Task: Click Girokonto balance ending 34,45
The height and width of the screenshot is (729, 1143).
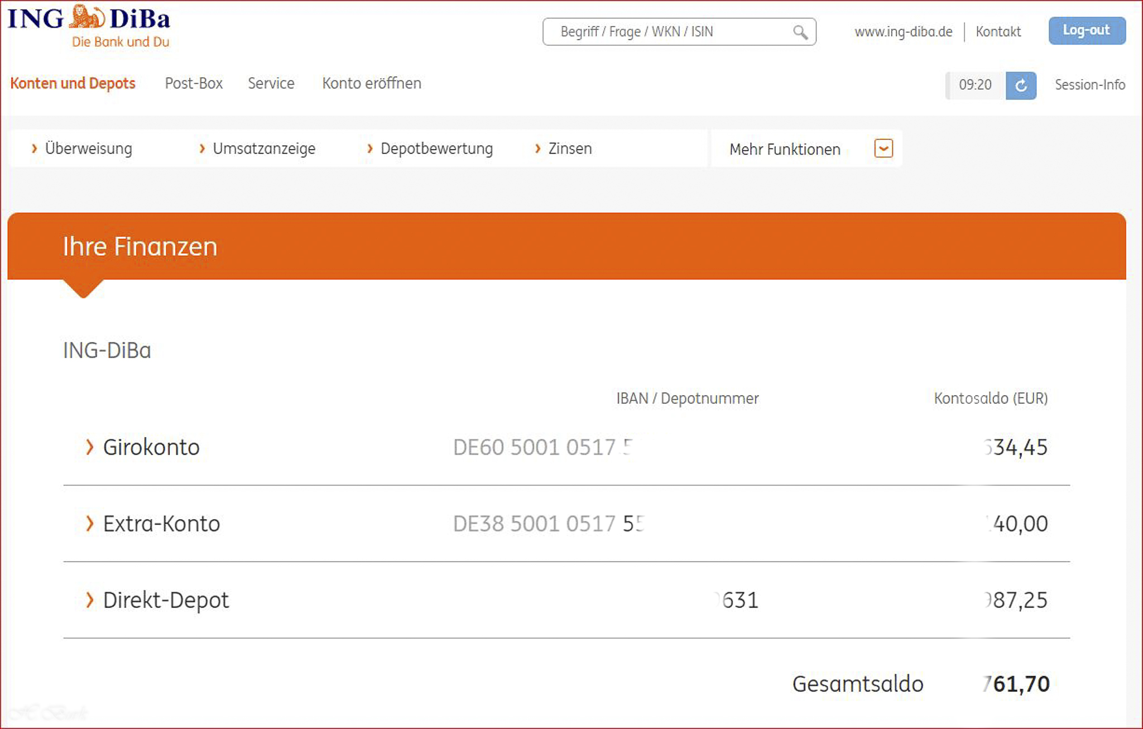Action: pyautogui.click(x=1016, y=448)
